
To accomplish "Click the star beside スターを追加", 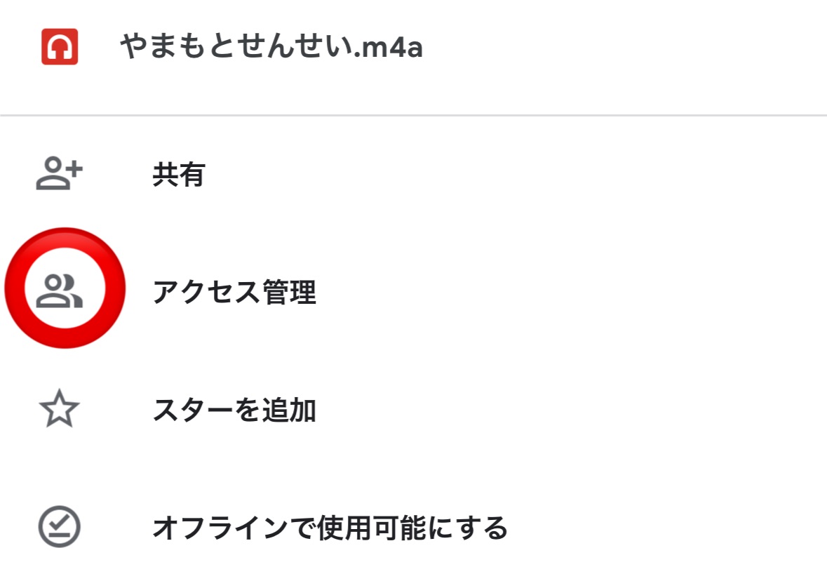I will click(x=60, y=410).
